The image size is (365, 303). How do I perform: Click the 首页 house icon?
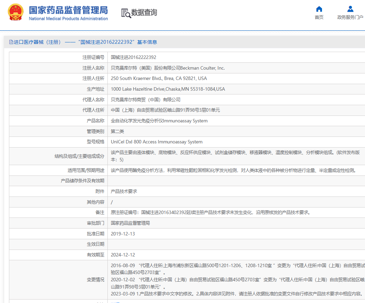tap(319, 9)
